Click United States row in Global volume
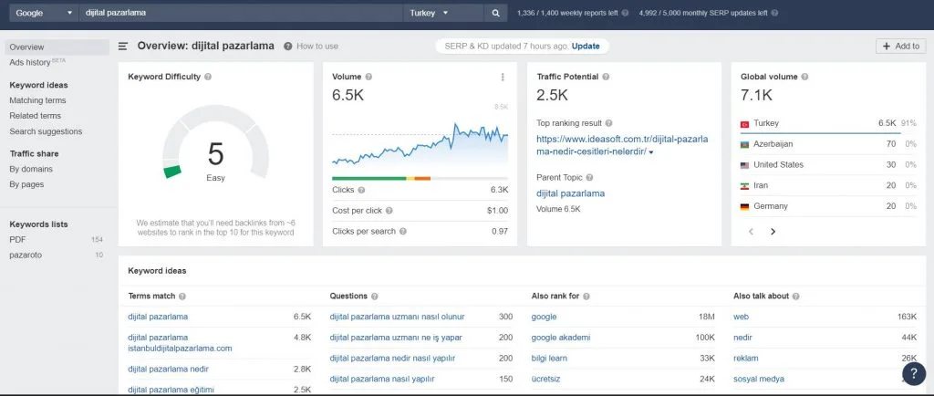This screenshot has width=934, height=396. pyautogui.click(x=828, y=165)
